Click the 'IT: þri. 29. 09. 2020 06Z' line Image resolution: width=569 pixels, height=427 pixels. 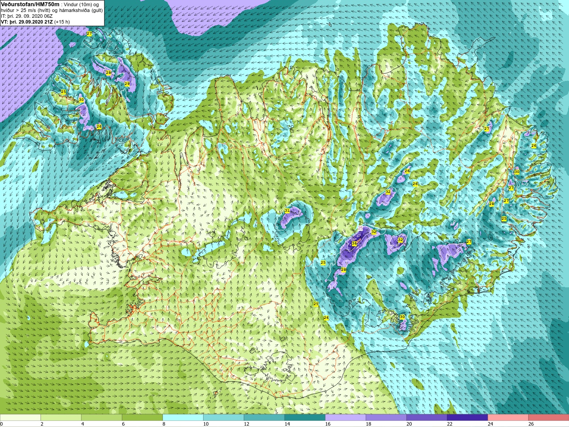[x=27, y=16]
